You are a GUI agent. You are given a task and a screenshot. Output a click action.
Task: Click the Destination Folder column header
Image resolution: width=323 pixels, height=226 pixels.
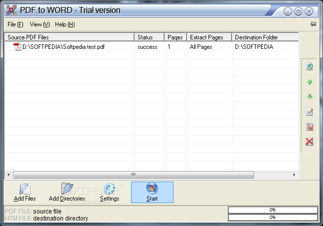[x=265, y=37]
